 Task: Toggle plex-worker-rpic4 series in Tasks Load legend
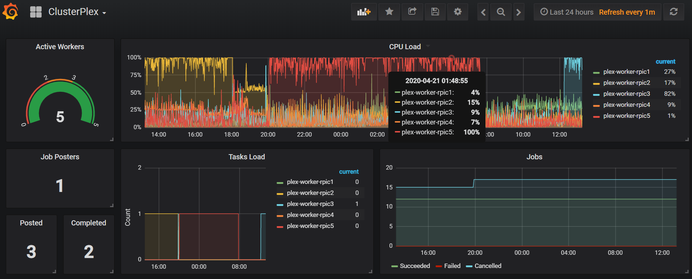pyautogui.click(x=310, y=215)
